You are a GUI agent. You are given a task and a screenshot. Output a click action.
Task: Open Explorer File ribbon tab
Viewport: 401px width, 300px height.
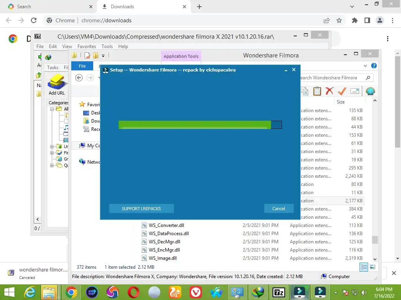pos(82,66)
